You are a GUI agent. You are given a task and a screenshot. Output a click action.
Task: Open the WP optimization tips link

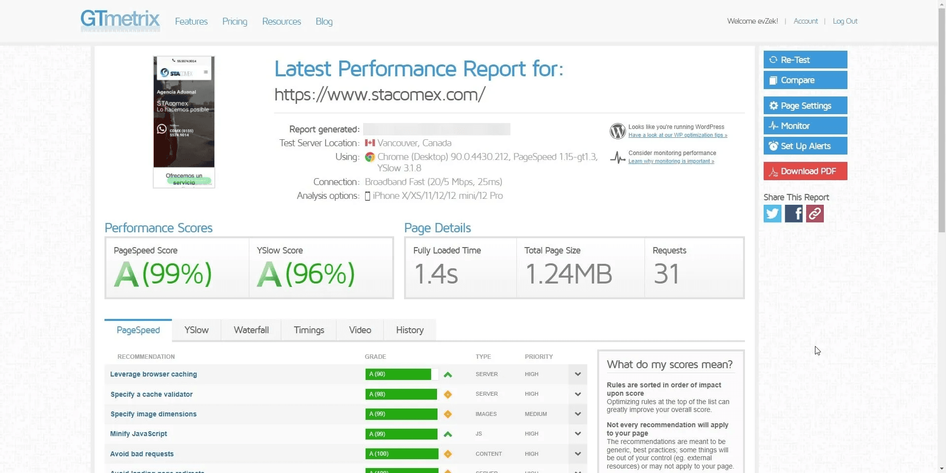pos(677,135)
